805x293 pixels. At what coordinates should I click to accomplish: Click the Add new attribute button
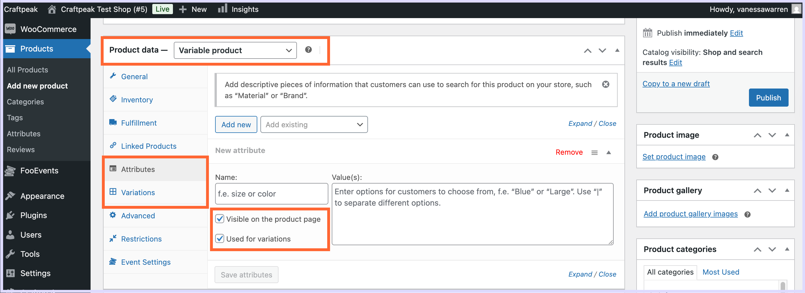click(236, 124)
